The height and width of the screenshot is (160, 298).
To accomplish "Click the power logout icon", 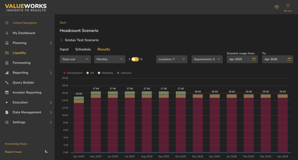I will [x=288, y=5].
